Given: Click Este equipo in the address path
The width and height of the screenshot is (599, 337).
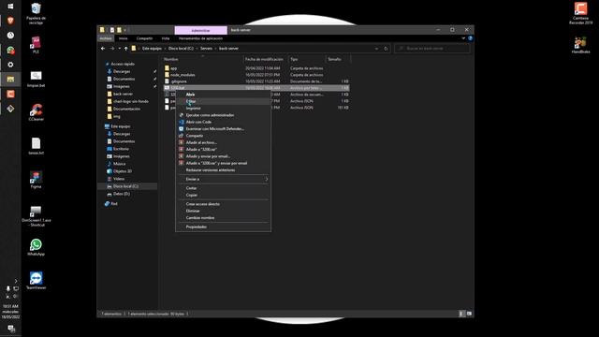Looking at the screenshot, I should click(152, 49).
